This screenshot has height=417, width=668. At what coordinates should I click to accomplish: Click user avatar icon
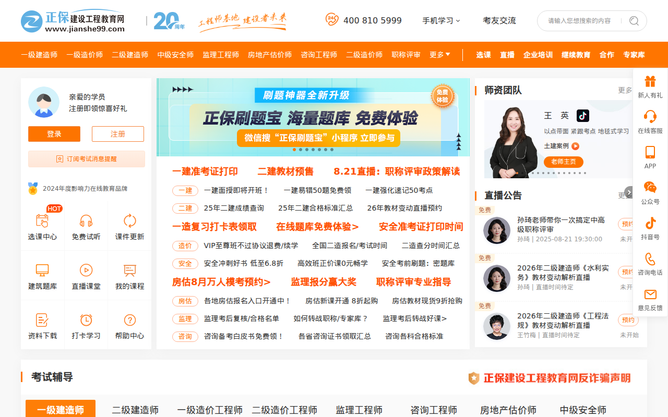(x=44, y=102)
